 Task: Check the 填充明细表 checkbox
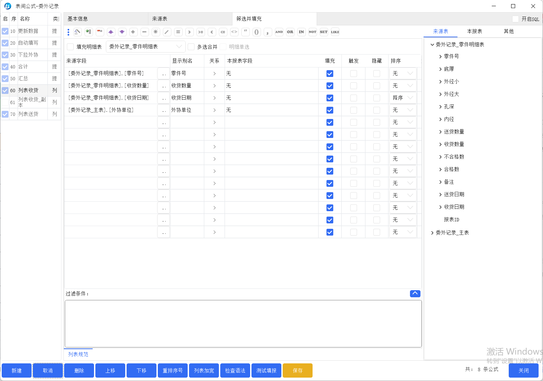pyautogui.click(x=70, y=47)
